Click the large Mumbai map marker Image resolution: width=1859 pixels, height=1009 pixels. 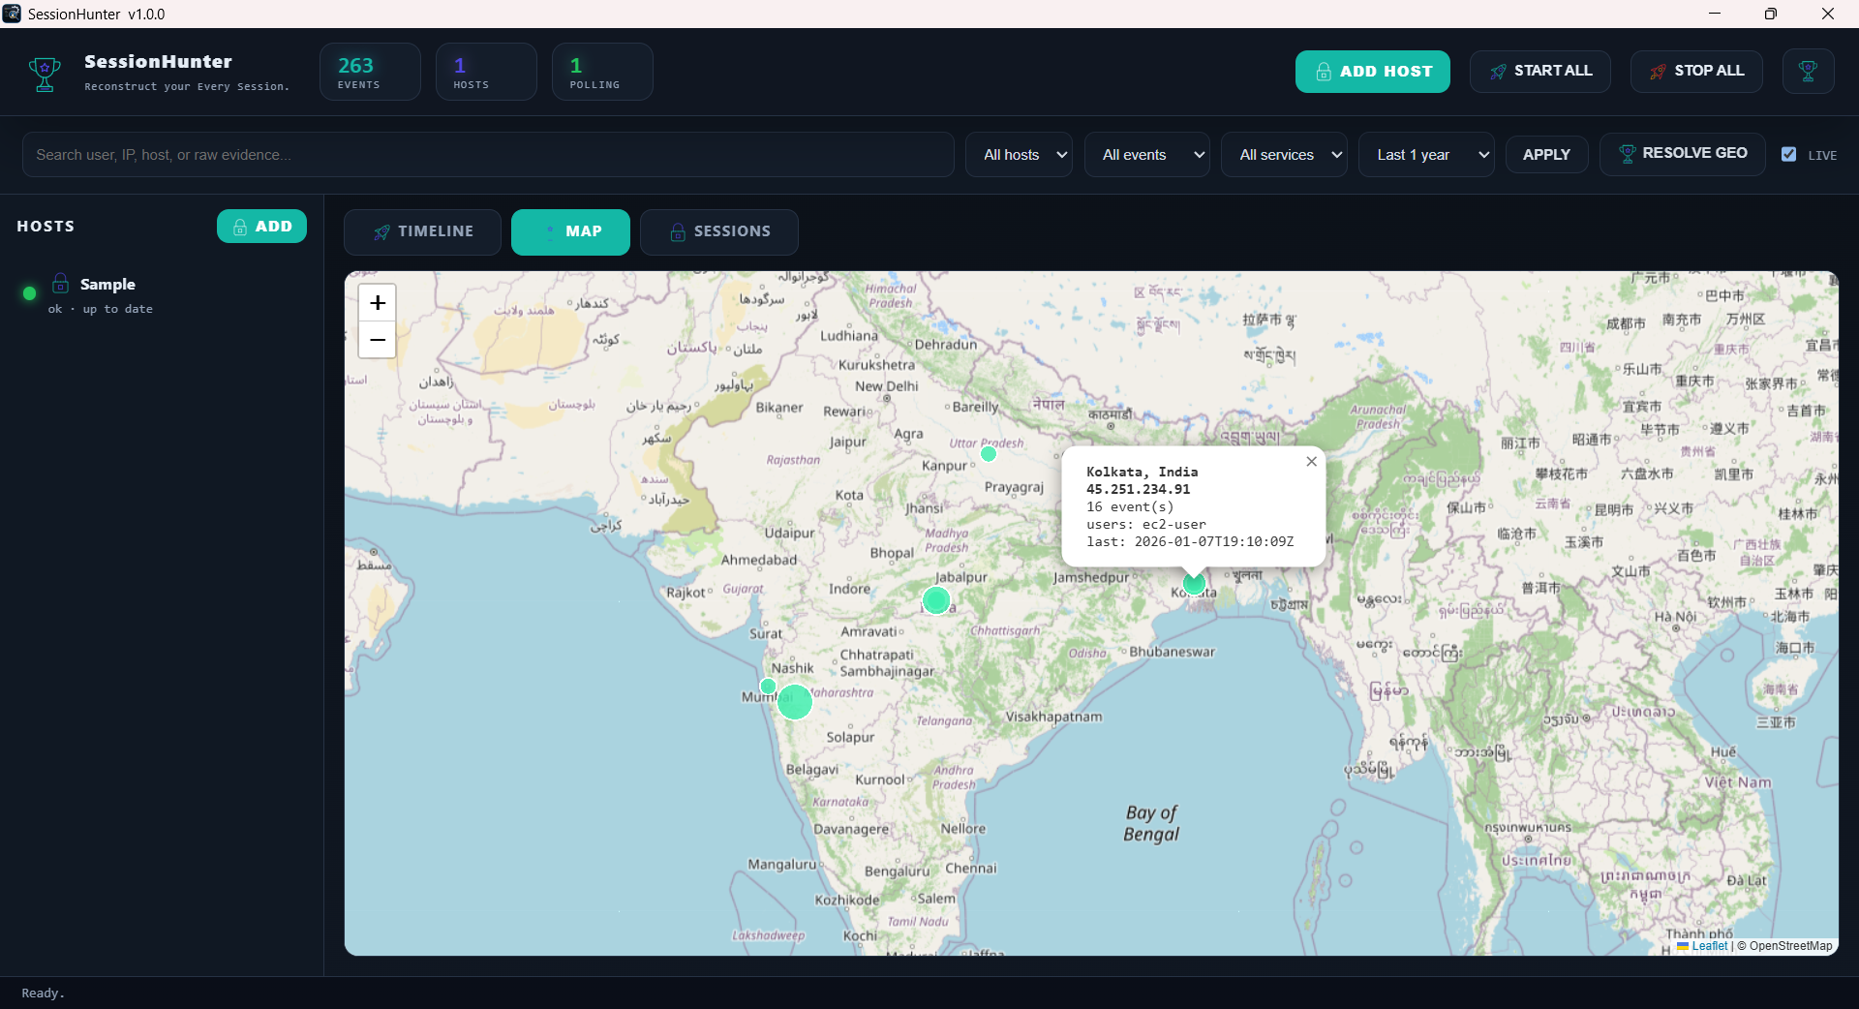(795, 702)
